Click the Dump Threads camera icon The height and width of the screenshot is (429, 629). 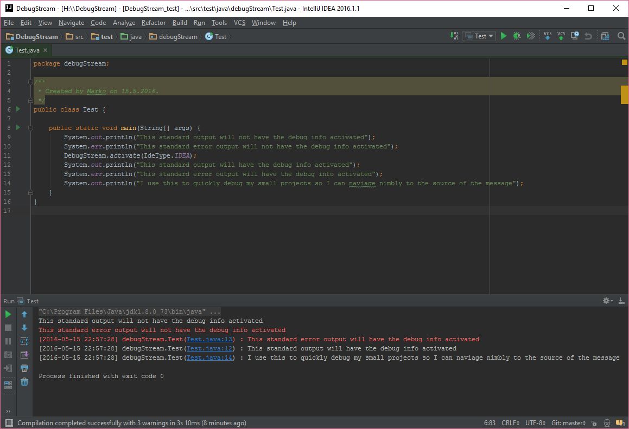tap(8, 355)
